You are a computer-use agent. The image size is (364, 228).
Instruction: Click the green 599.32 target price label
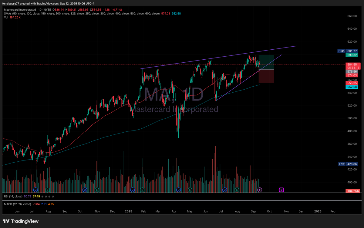[x=352, y=55]
